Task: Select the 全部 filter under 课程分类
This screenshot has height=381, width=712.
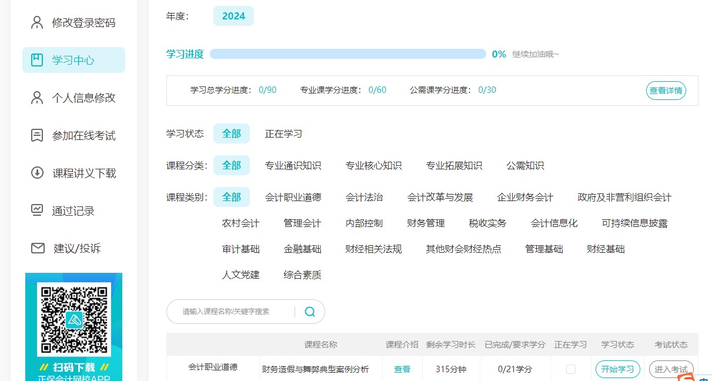Action: pos(231,165)
